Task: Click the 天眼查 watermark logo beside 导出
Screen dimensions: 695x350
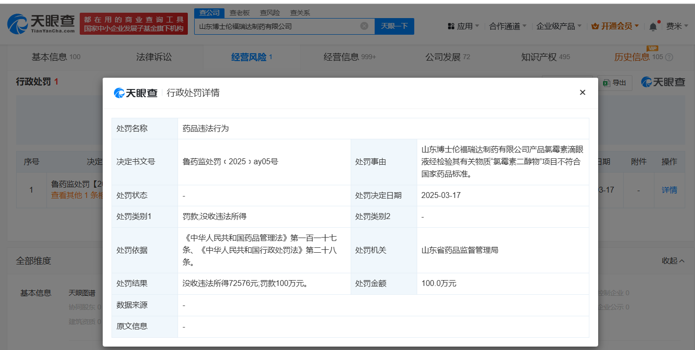Action: (x=663, y=83)
